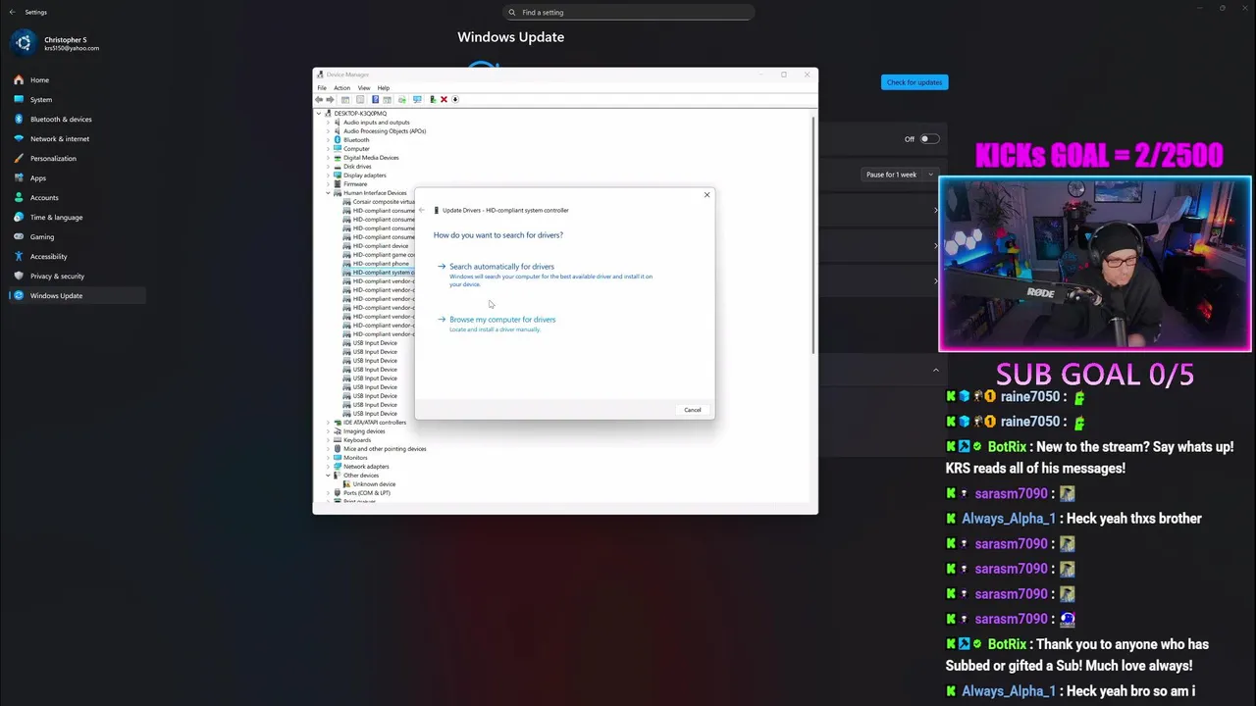
Task: Click the streamer webcam video overlay
Action: coord(1095,264)
